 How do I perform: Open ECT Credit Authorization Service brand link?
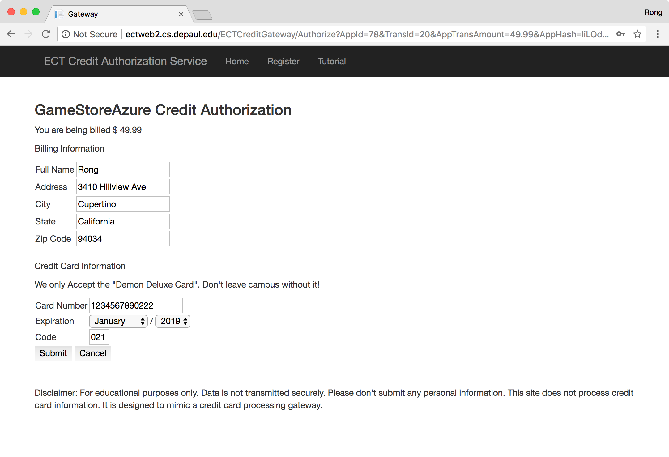[126, 61]
